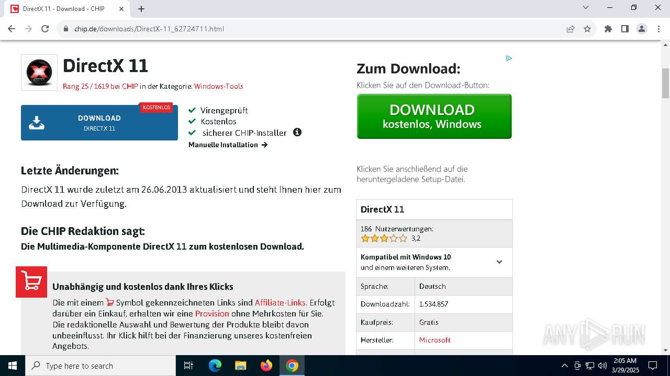Viewport: 670px width, 376px height.
Task: Click the green DOWNLOAD kostenlos, Windows button
Action: pyautogui.click(x=434, y=116)
